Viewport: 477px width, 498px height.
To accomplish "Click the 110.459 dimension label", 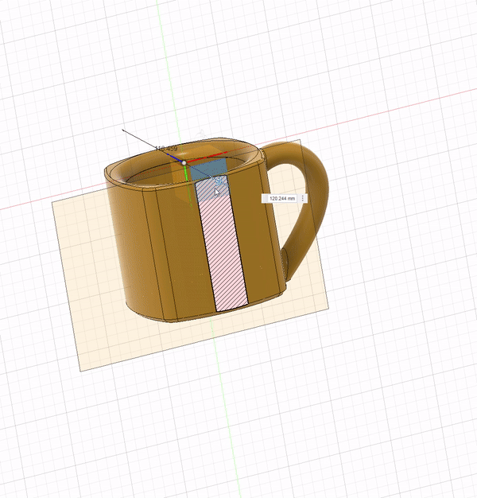I will click(x=167, y=148).
